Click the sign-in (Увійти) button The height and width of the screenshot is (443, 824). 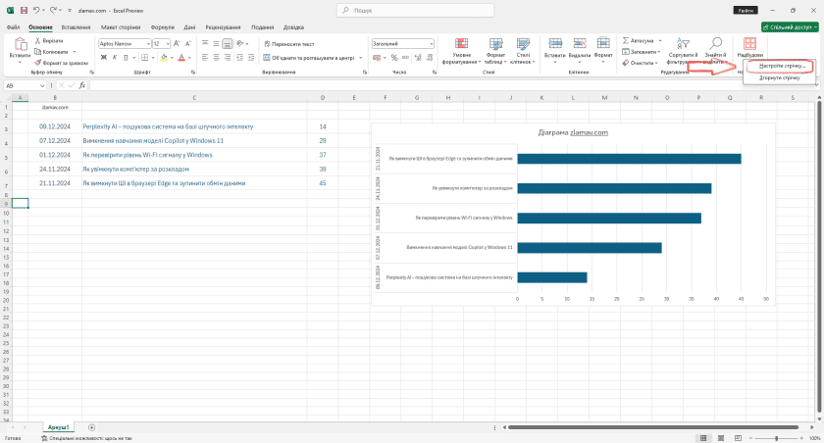point(746,11)
